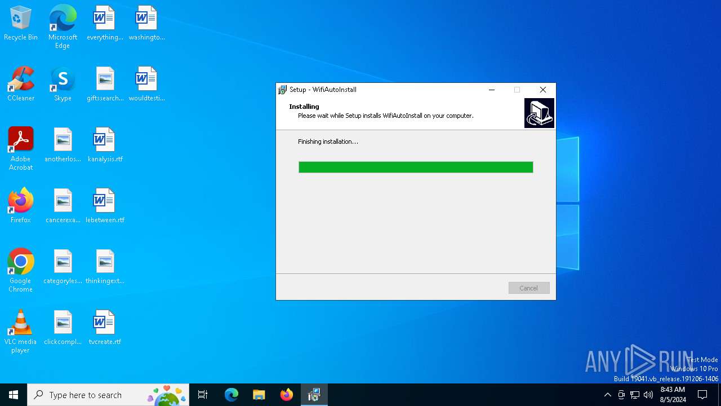Open Task View on the taskbar

click(203, 395)
